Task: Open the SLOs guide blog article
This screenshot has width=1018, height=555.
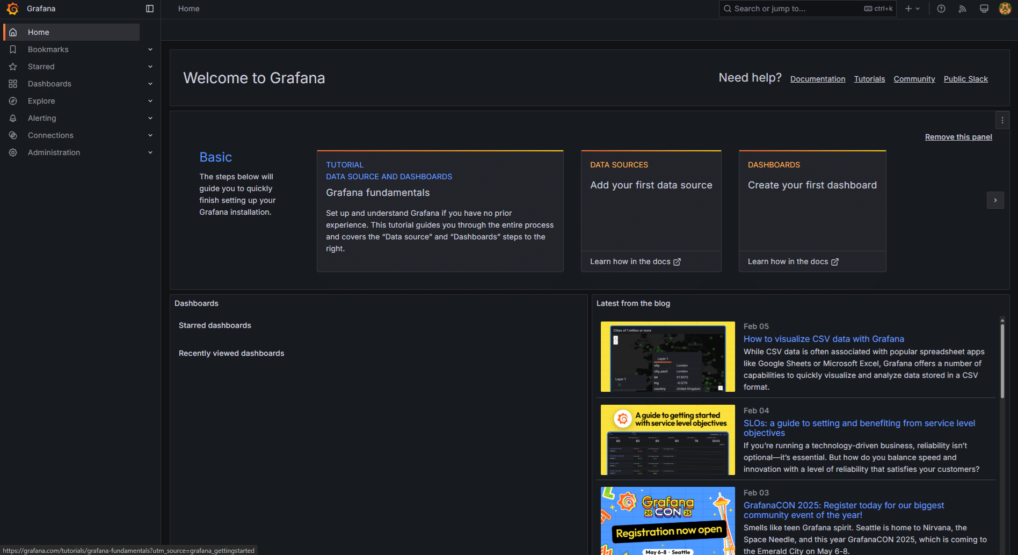Action: (x=859, y=428)
